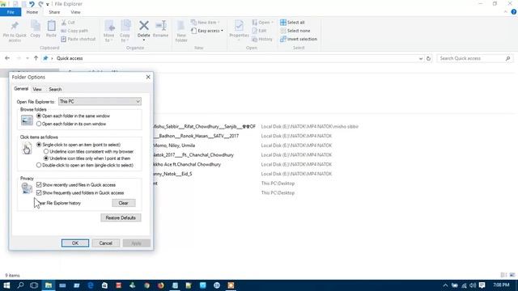Click Cancel in Folder Options
Screen dimensions: 518x291
coord(106,243)
